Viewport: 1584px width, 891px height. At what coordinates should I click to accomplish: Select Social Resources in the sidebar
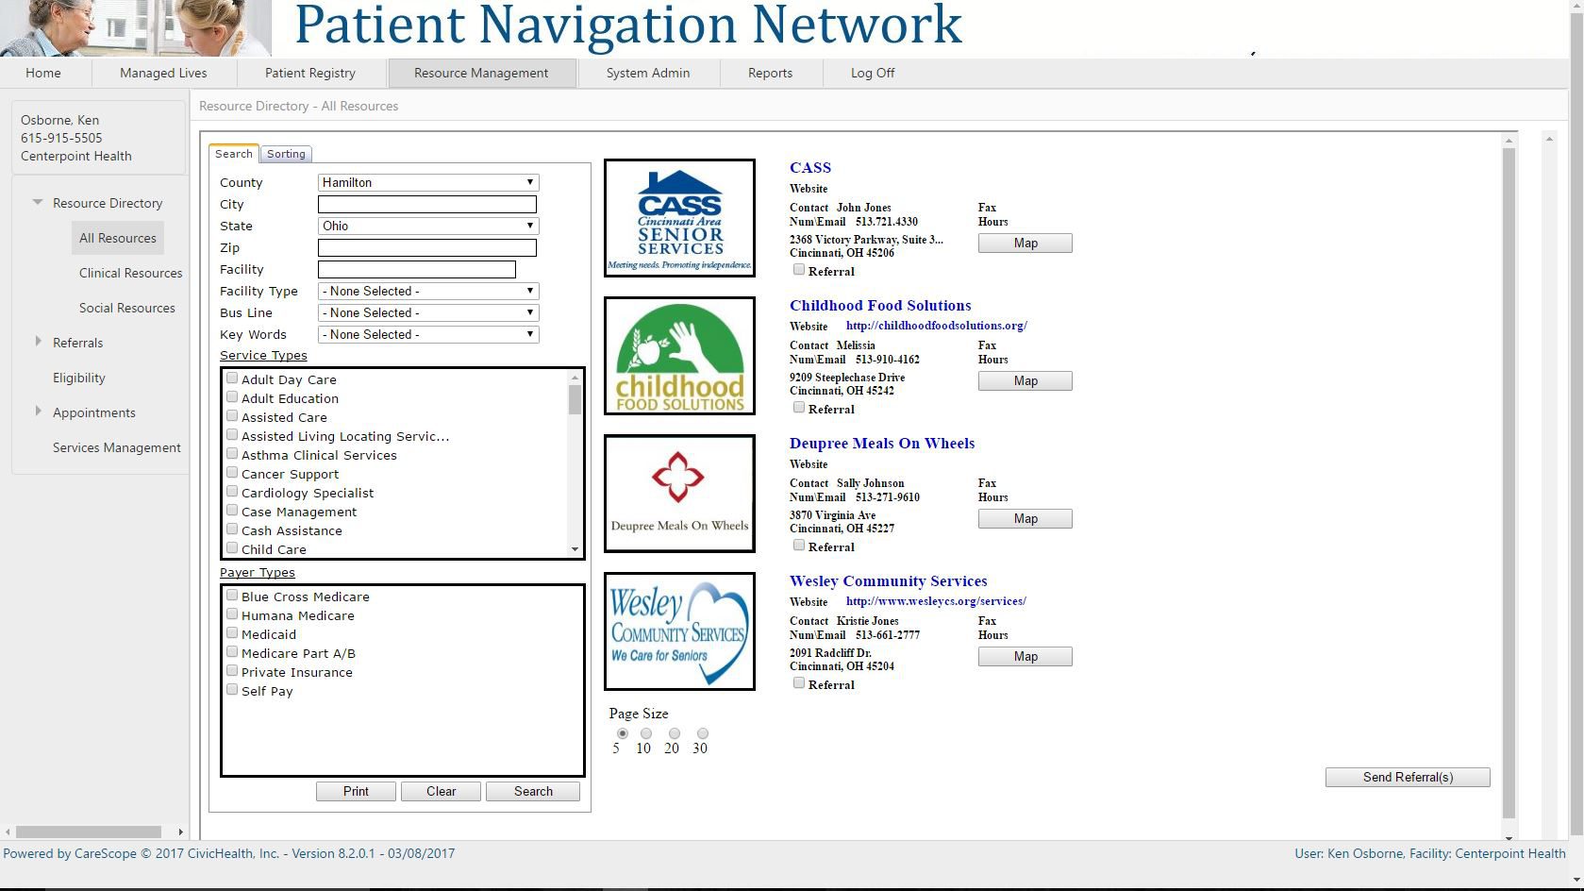127,308
